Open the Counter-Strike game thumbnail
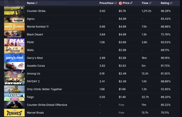 15,11
